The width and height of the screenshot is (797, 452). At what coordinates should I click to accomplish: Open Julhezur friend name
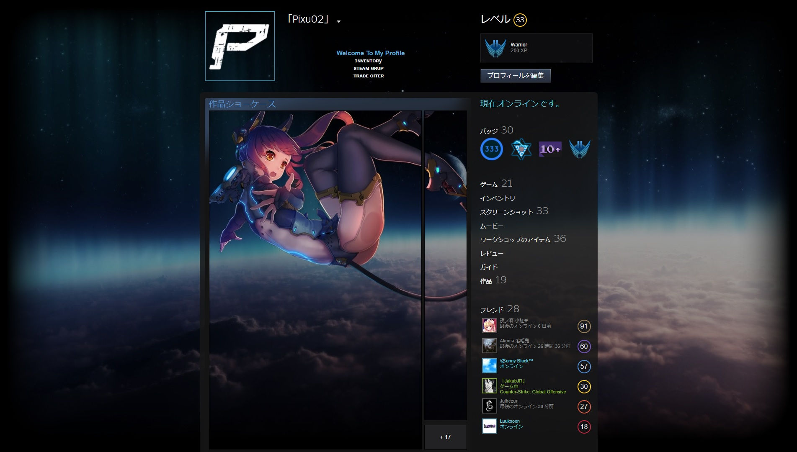click(508, 401)
